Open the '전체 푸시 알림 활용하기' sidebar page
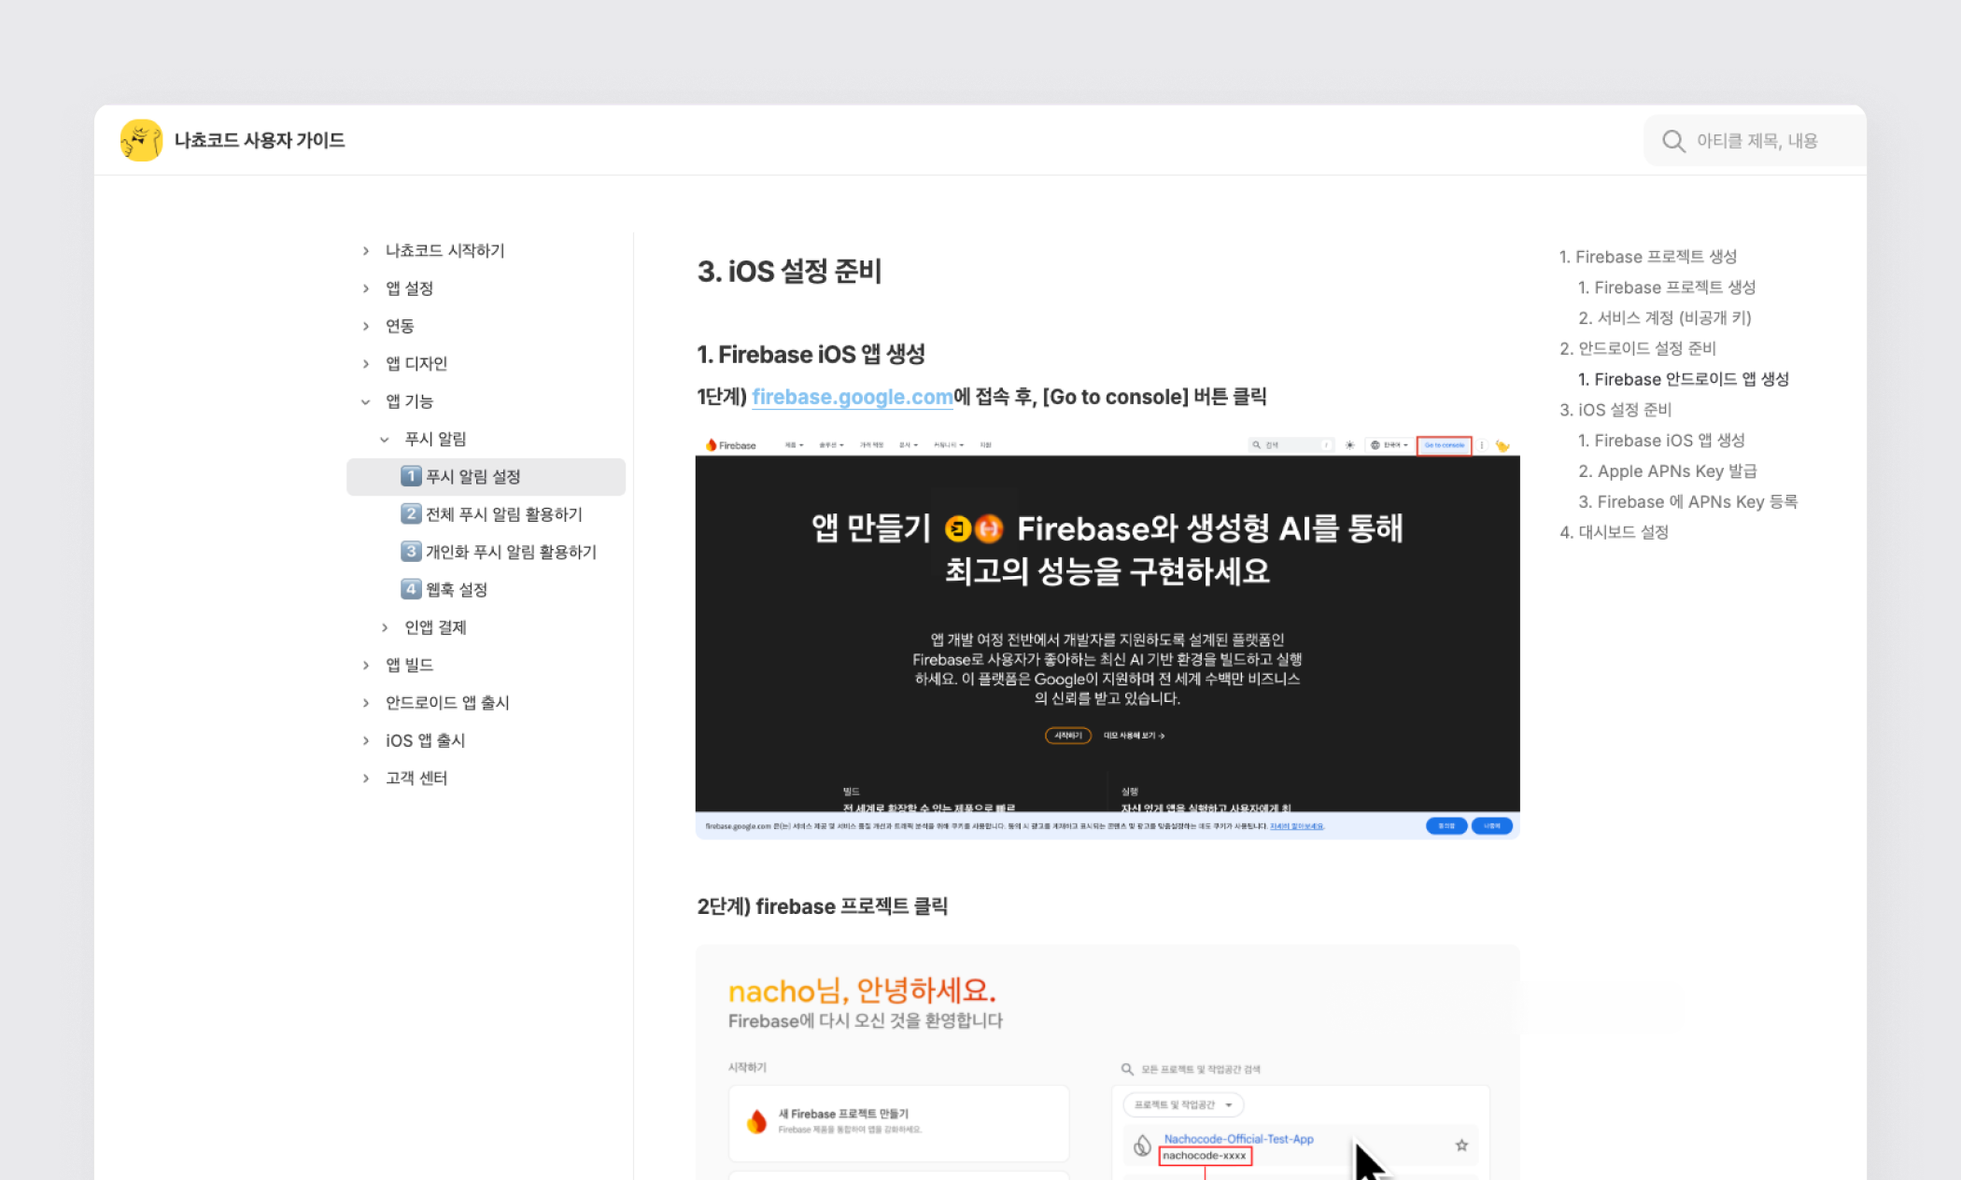1961x1180 pixels. click(x=503, y=514)
